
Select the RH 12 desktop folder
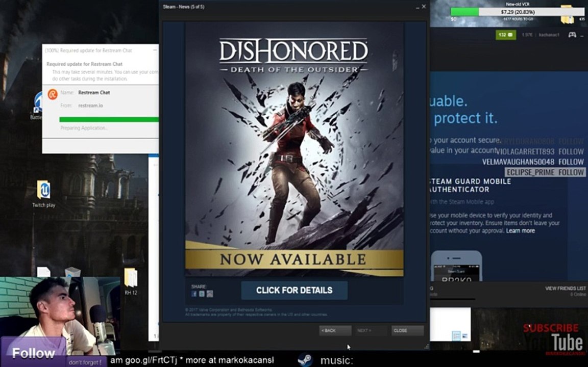coord(131,281)
